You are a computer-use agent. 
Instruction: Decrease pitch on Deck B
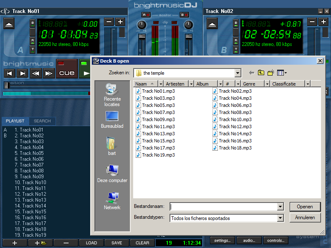pos(312,22)
